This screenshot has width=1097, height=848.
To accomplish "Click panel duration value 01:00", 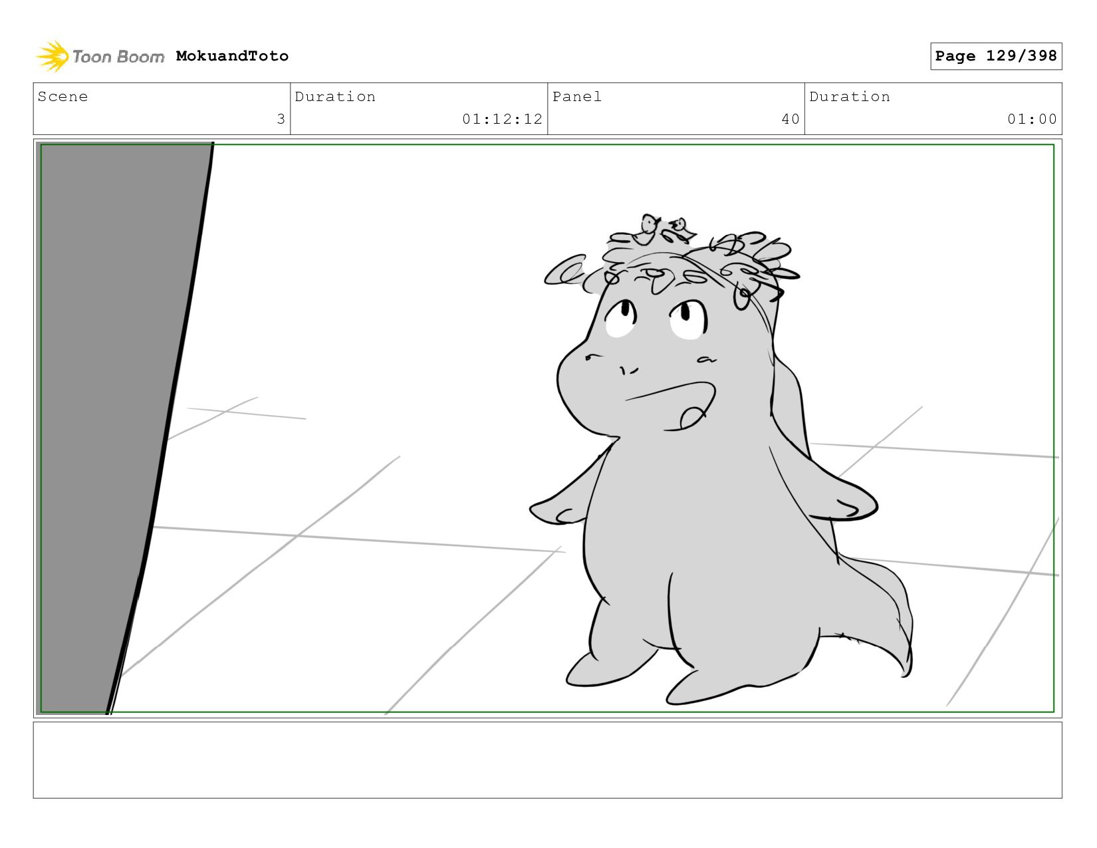I will [1032, 119].
